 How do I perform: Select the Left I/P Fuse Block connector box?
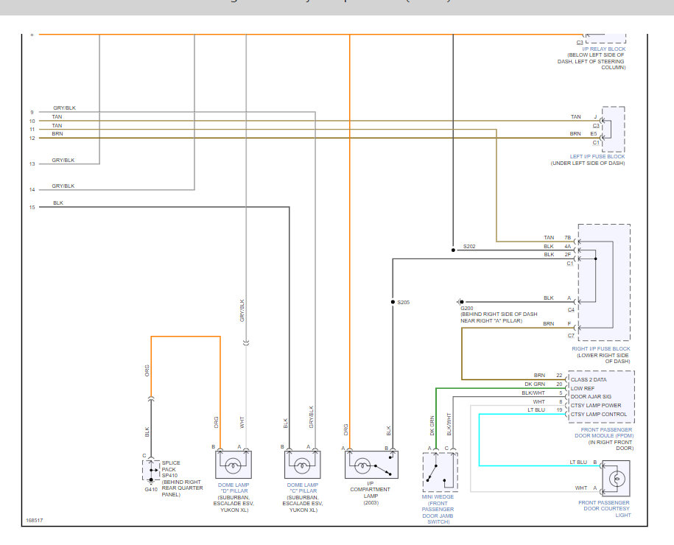click(x=613, y=129)
